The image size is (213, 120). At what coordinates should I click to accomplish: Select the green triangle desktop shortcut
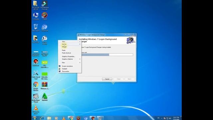tap(45, 97)
